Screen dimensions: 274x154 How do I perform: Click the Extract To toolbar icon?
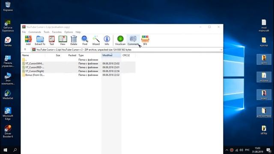point(40,40)
